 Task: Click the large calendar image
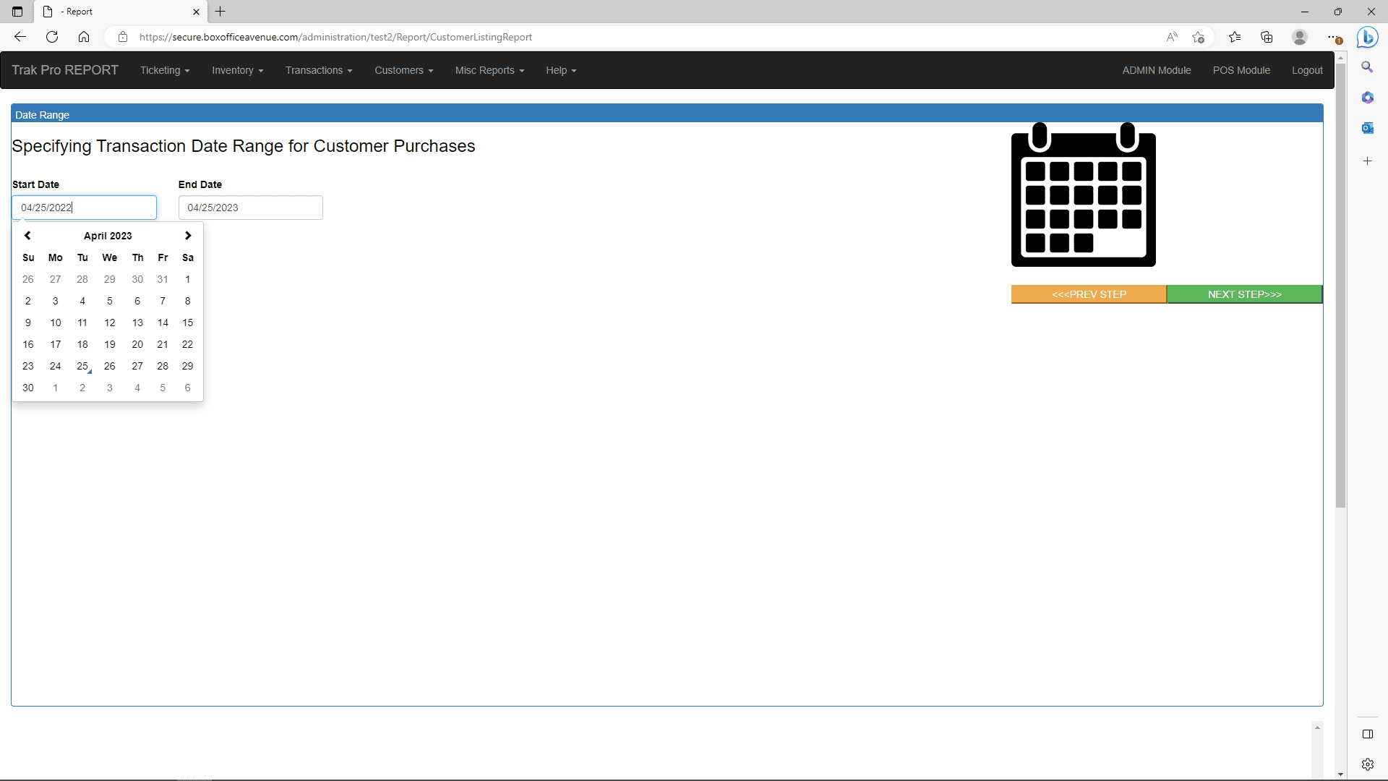1083,195
